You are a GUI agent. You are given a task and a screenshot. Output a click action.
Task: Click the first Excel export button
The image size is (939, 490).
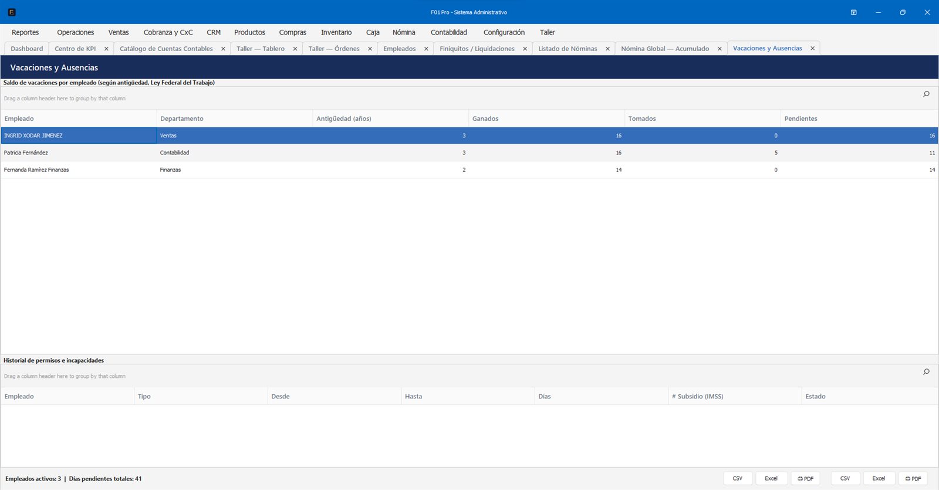tap(771, 478)
